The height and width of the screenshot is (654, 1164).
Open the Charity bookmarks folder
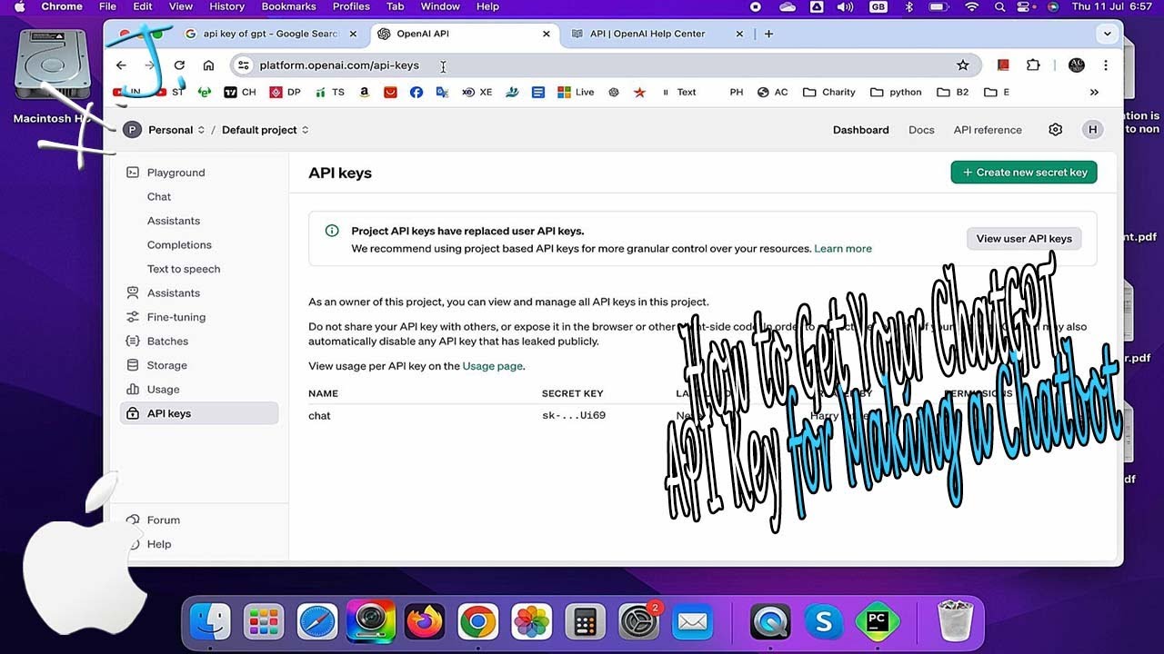pyautogui.click(x=829, y=92)
